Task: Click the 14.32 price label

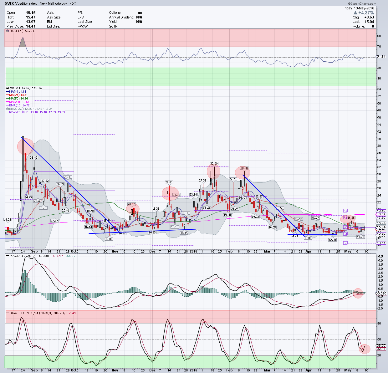Action: coord(122,233)
